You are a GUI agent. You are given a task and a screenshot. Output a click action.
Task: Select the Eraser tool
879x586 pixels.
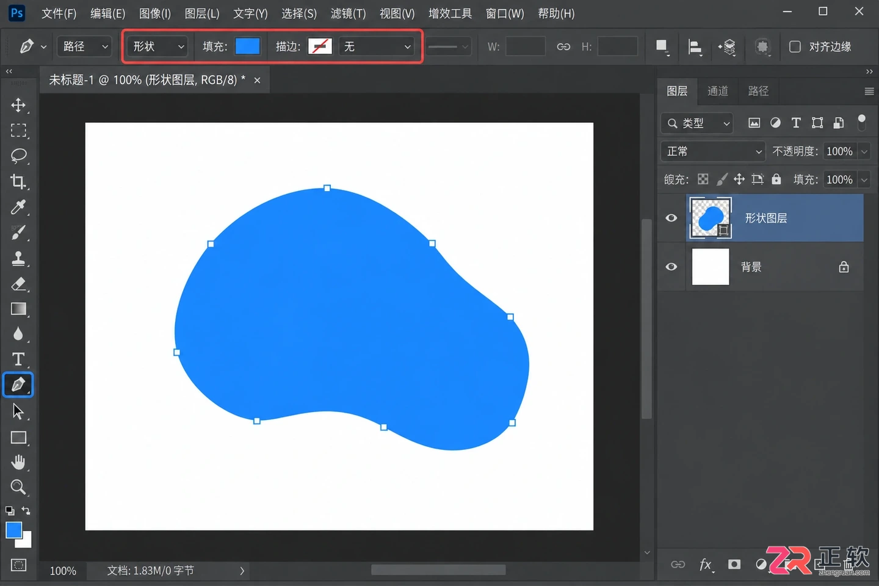(18, 284)
